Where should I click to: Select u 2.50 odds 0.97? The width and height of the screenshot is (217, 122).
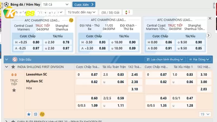(58, 48)
